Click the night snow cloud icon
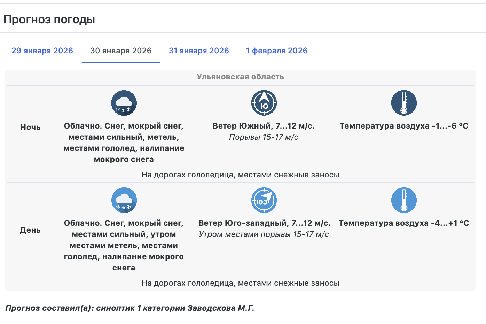This screenshot has height=324, width=486. 124,103
